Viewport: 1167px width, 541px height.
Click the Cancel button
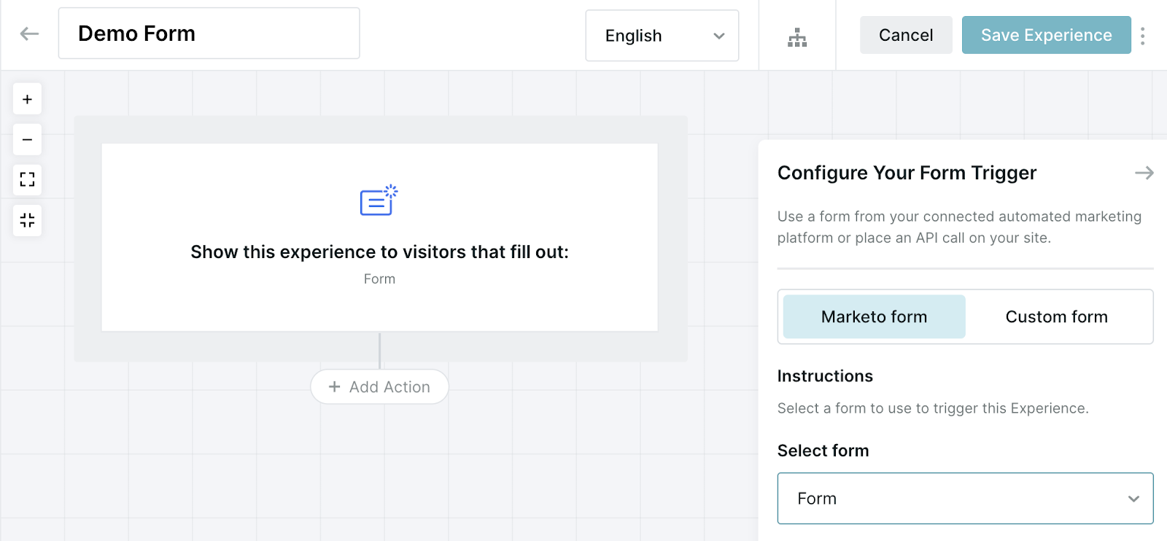[906, 35]
